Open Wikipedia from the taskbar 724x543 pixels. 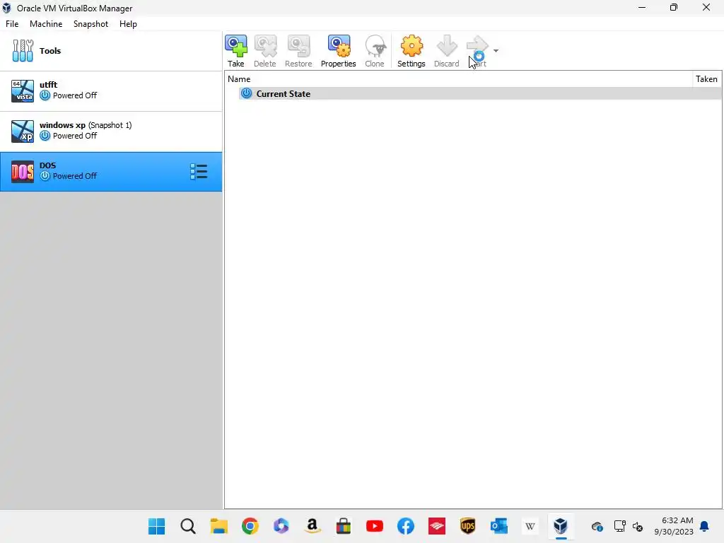(x=530, y=526)
